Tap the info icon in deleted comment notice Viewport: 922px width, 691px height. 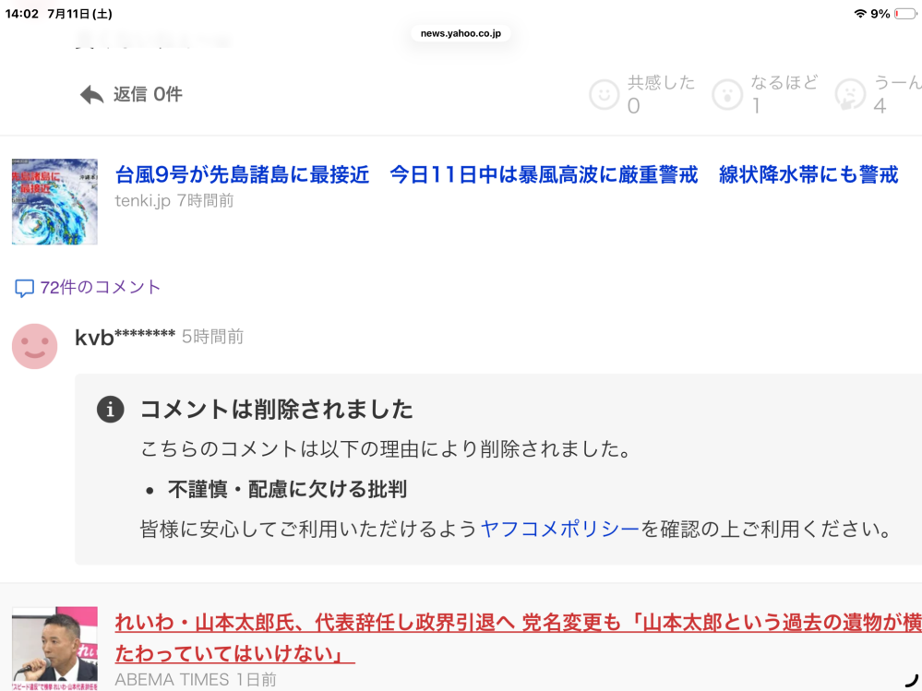[111, 409]
